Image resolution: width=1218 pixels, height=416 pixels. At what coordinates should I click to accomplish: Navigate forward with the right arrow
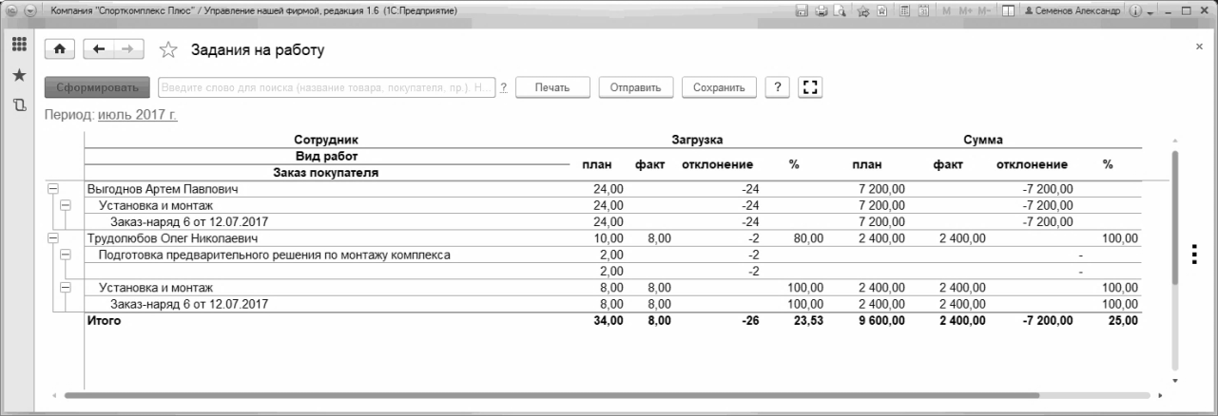[x=129, y=49]
